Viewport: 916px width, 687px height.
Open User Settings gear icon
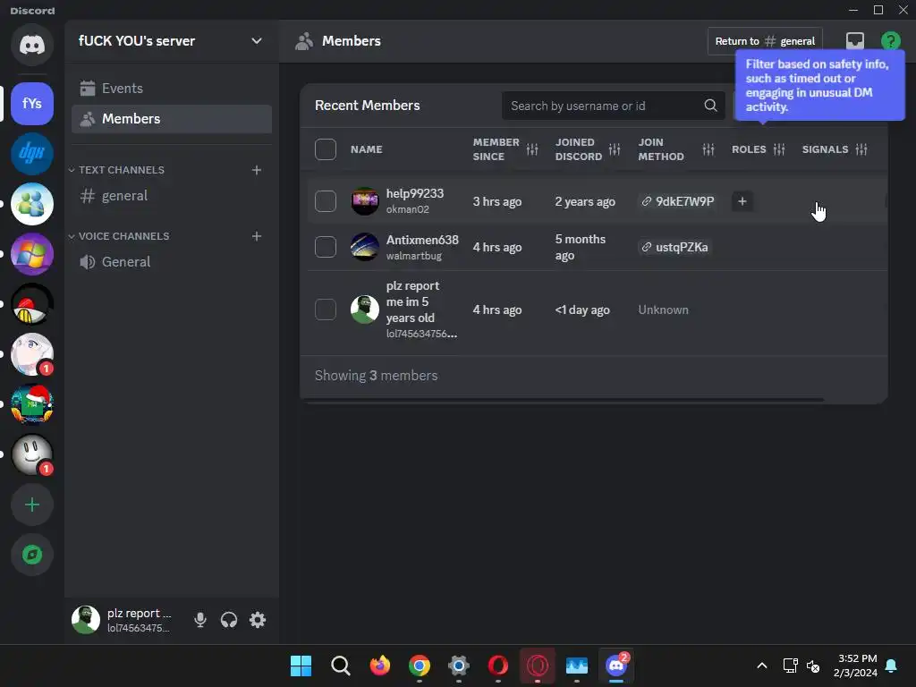pos(258,620)
